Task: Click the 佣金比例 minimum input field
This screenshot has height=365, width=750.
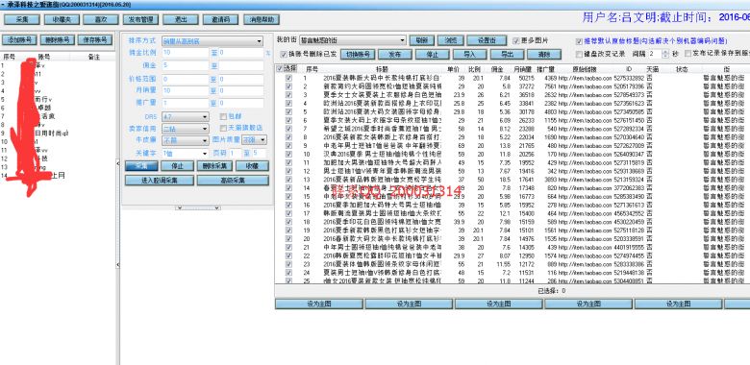Action: pos(186,52)
